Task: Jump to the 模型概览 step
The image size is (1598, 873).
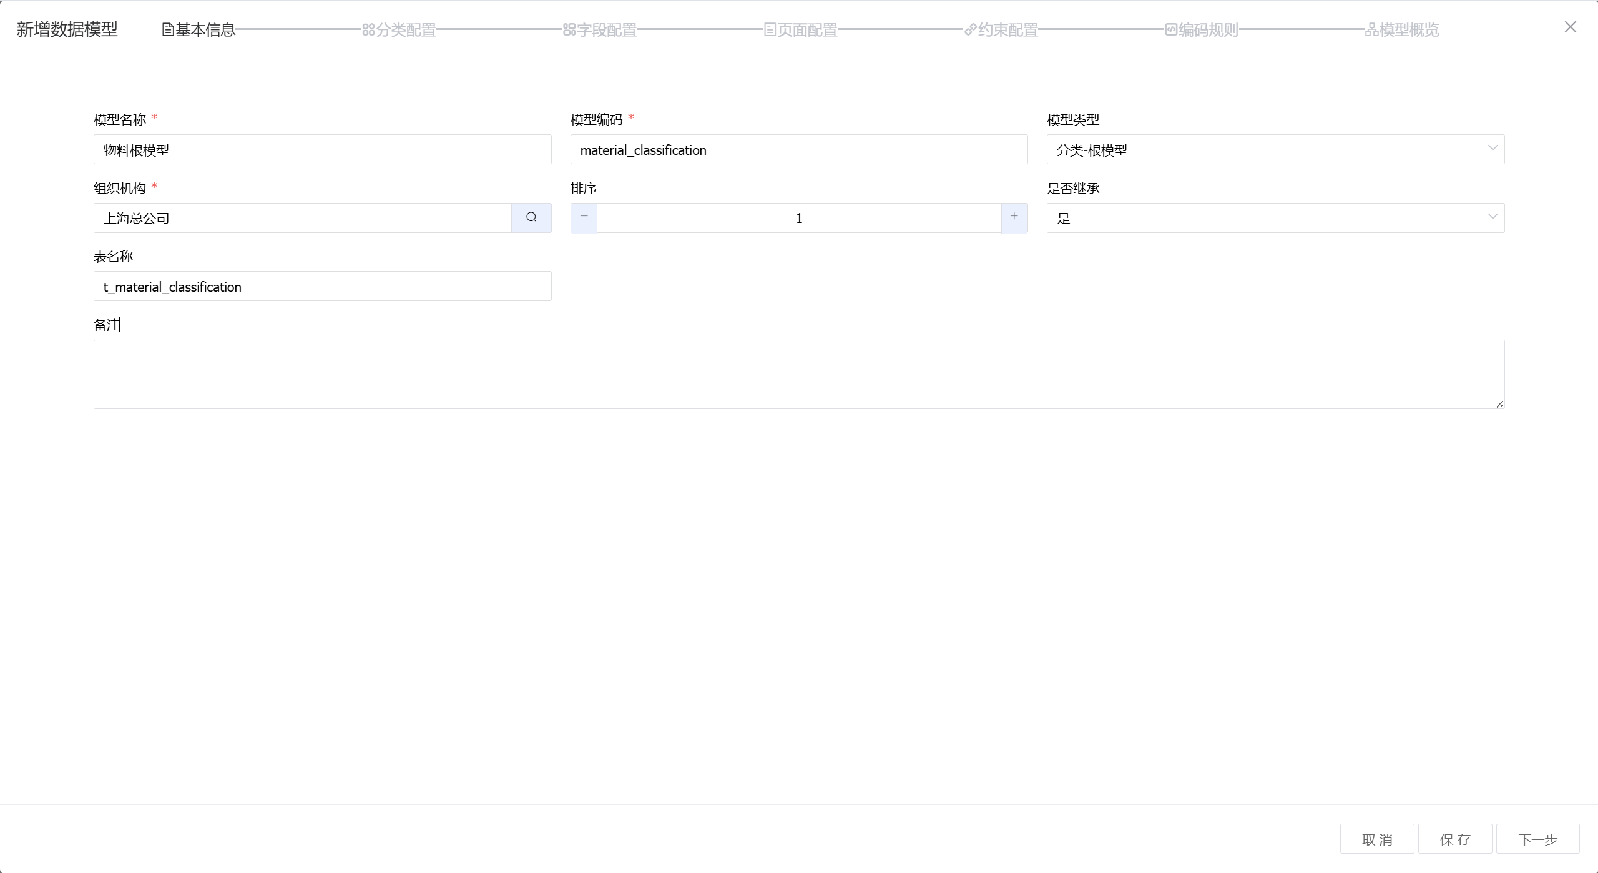Action: click(1402, 29)
